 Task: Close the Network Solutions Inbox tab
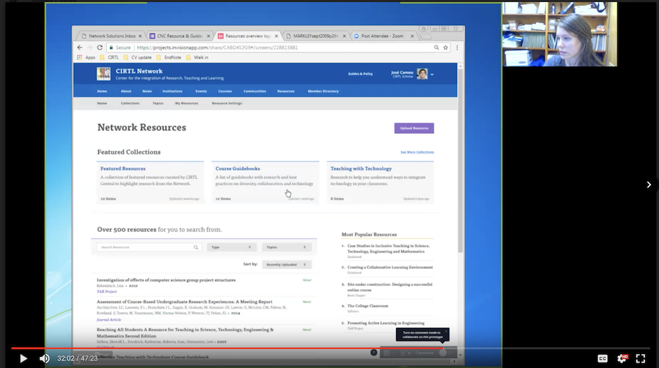(x=140, y=36)
